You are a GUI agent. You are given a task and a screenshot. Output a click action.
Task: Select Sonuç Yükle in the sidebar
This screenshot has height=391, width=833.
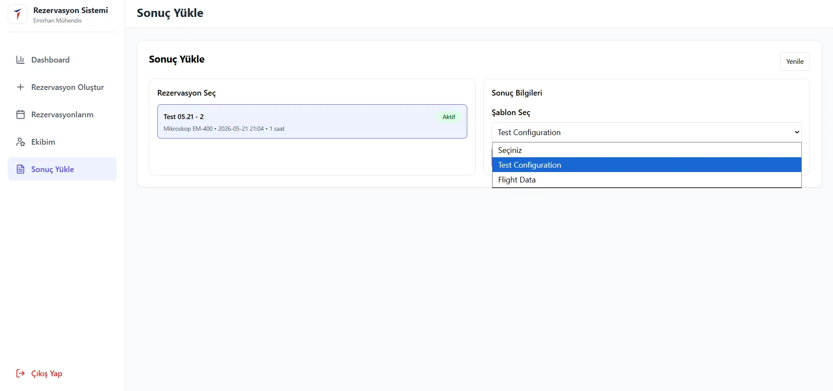pyautogui.click(x=62, y=169)
